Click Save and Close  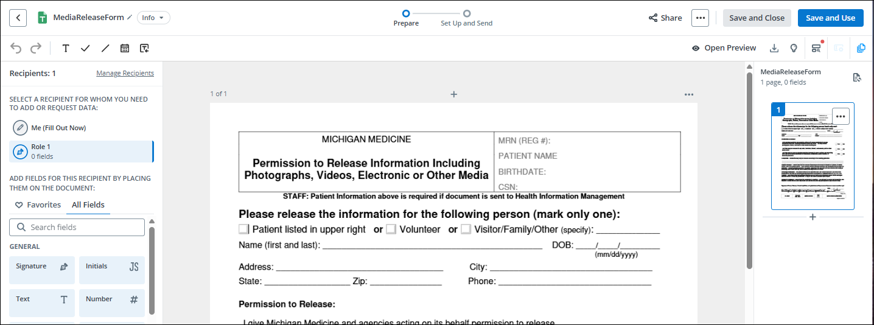(x=757, y=18)
